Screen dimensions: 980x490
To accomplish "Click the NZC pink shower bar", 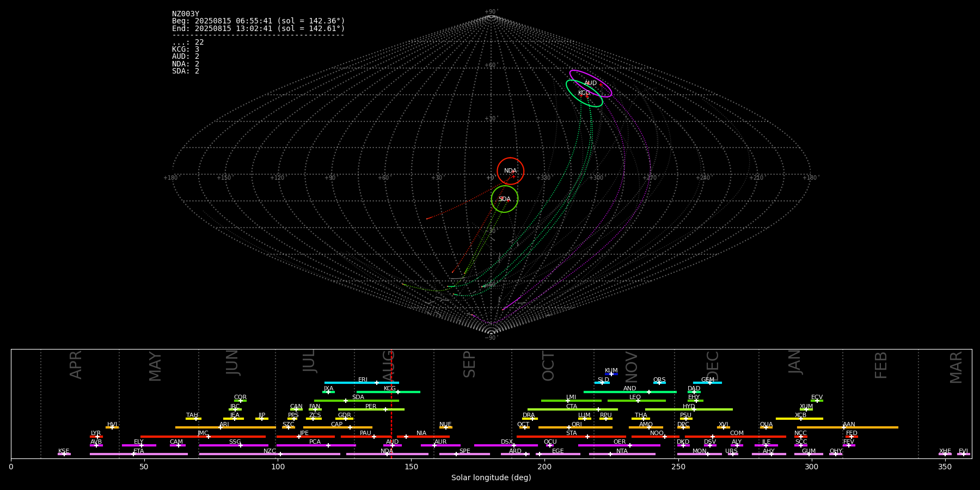I will pos(269,454).
